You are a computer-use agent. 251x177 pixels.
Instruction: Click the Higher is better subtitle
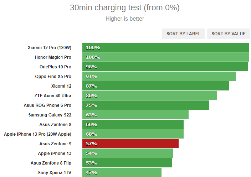pos(125,19)
